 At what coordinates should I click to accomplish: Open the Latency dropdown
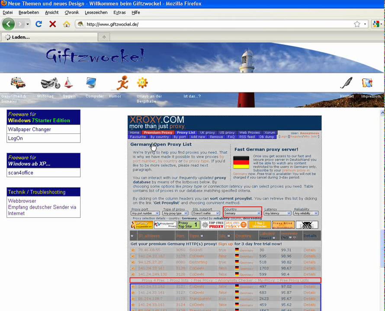[x=278, y=213]
